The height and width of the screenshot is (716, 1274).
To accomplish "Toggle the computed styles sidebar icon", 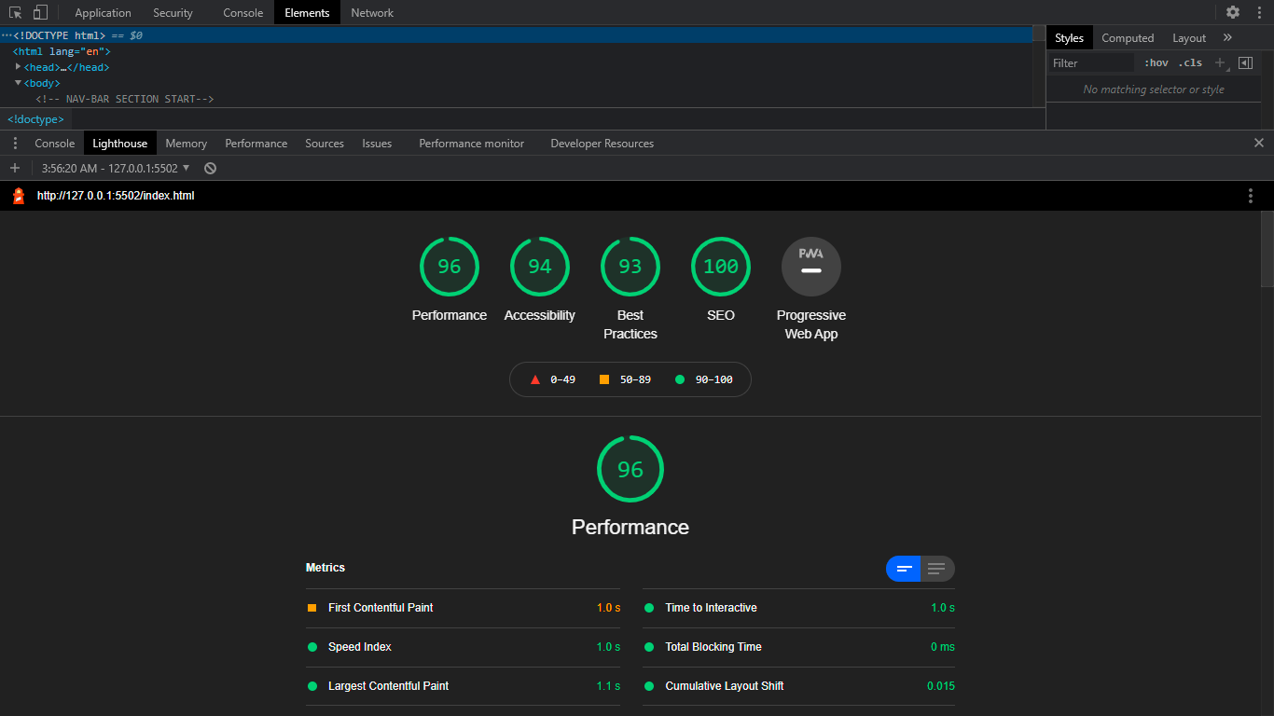I will coord(1245,62).
